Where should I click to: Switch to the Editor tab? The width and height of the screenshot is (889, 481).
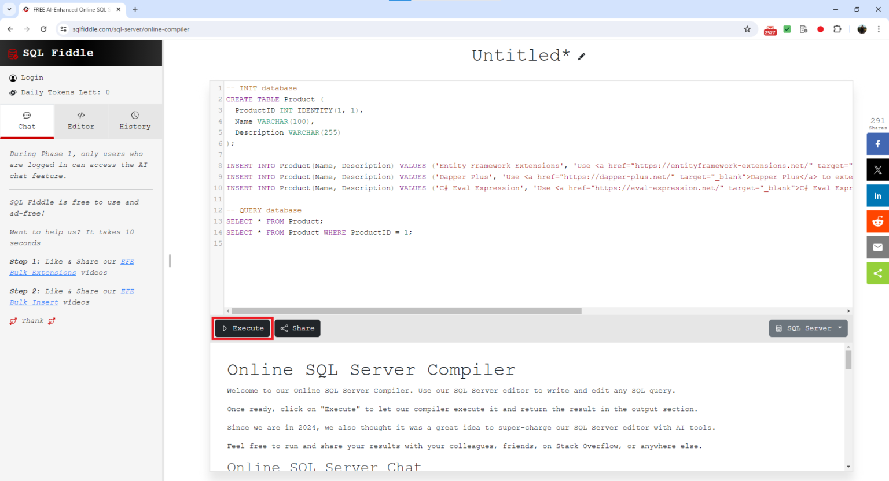pos(80,121)
